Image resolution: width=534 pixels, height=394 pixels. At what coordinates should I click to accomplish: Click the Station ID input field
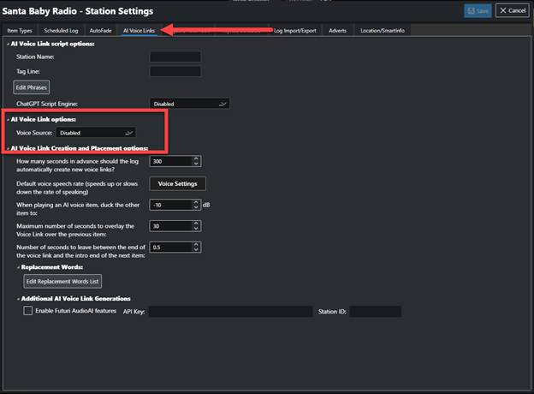click(x=376, y=312)
